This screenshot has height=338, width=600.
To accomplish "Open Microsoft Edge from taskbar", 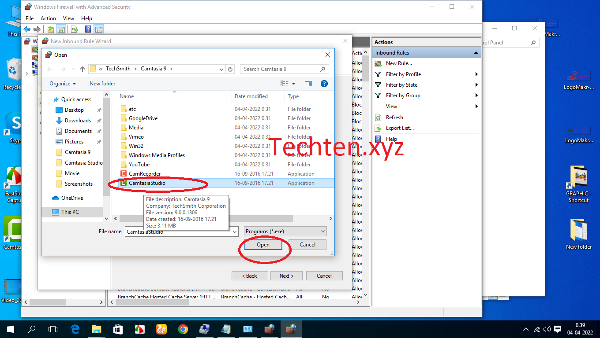I will [x=75, y=329].
